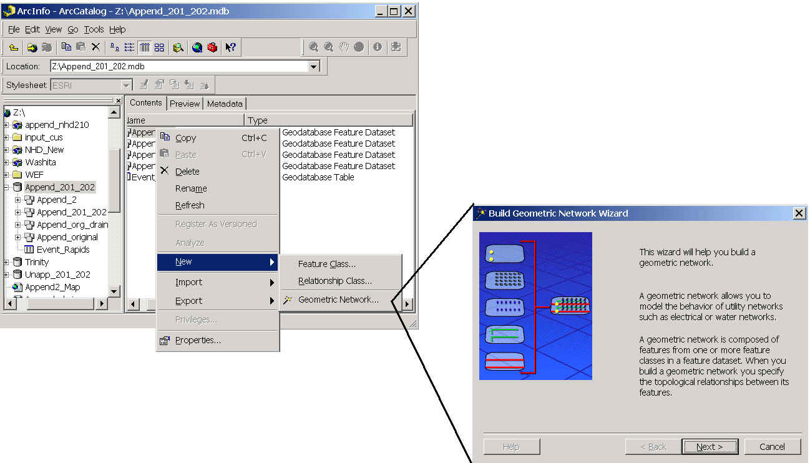The height and width of the screenshot is (463, 810).
Task: Launch ArcMap from the globe toolbar icon
Action: (x=197, y=47)
